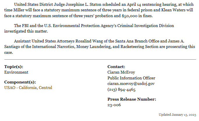Click the Press Release Number heading
199x121 pixels.
coord(132,99)
